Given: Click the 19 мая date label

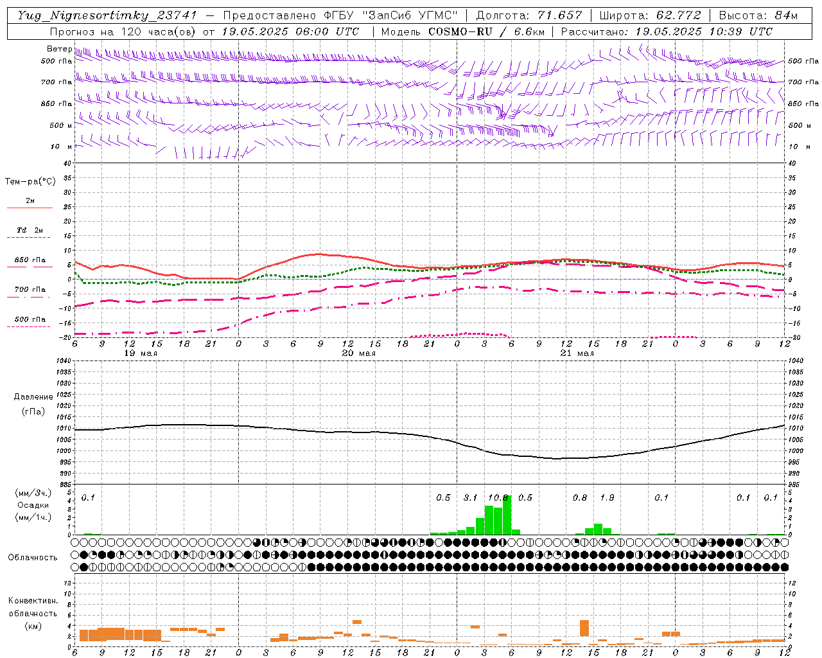Looking at the screenshot, I should 140,353.
